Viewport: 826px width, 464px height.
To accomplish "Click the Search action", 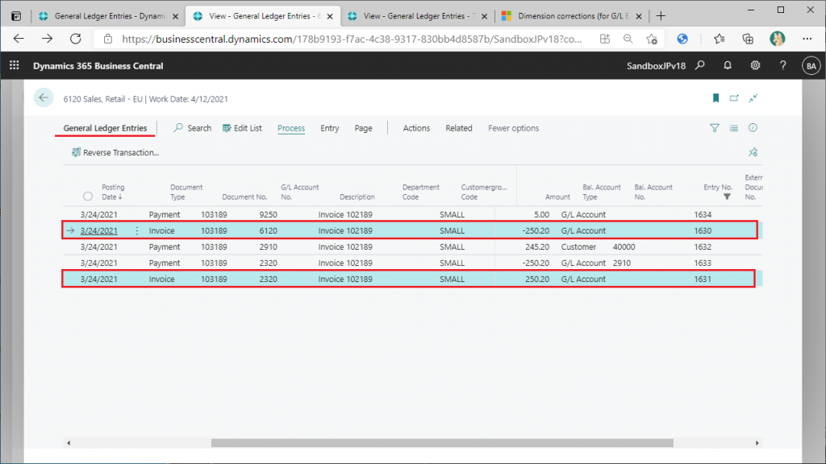I will (192, 128).
